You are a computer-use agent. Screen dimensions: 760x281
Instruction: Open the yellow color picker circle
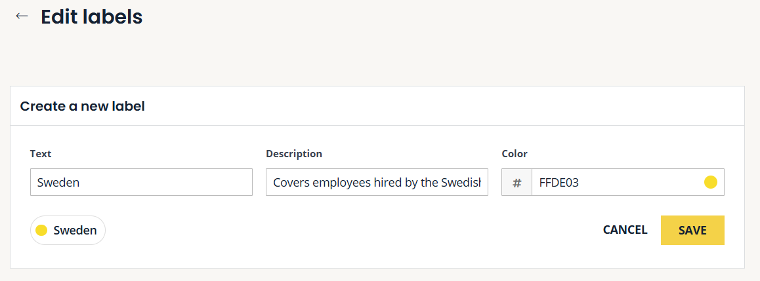[710, 183]
